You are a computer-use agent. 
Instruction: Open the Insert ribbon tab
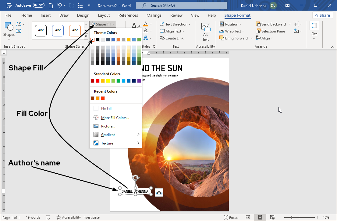tap(46, 15)
